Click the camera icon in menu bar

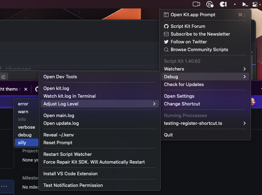point(196,4)
